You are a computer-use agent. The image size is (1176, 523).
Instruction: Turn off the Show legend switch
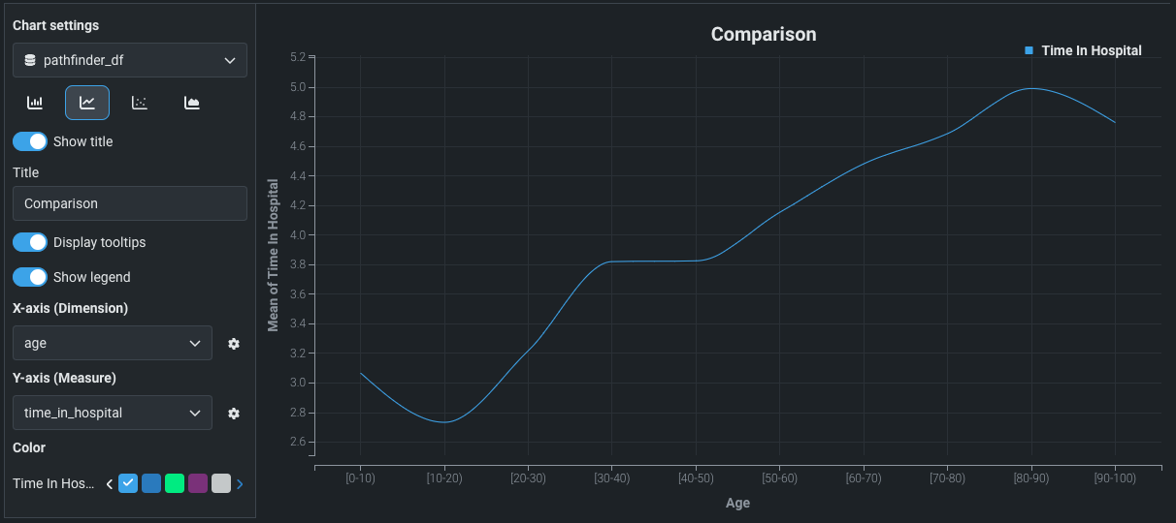30,277
